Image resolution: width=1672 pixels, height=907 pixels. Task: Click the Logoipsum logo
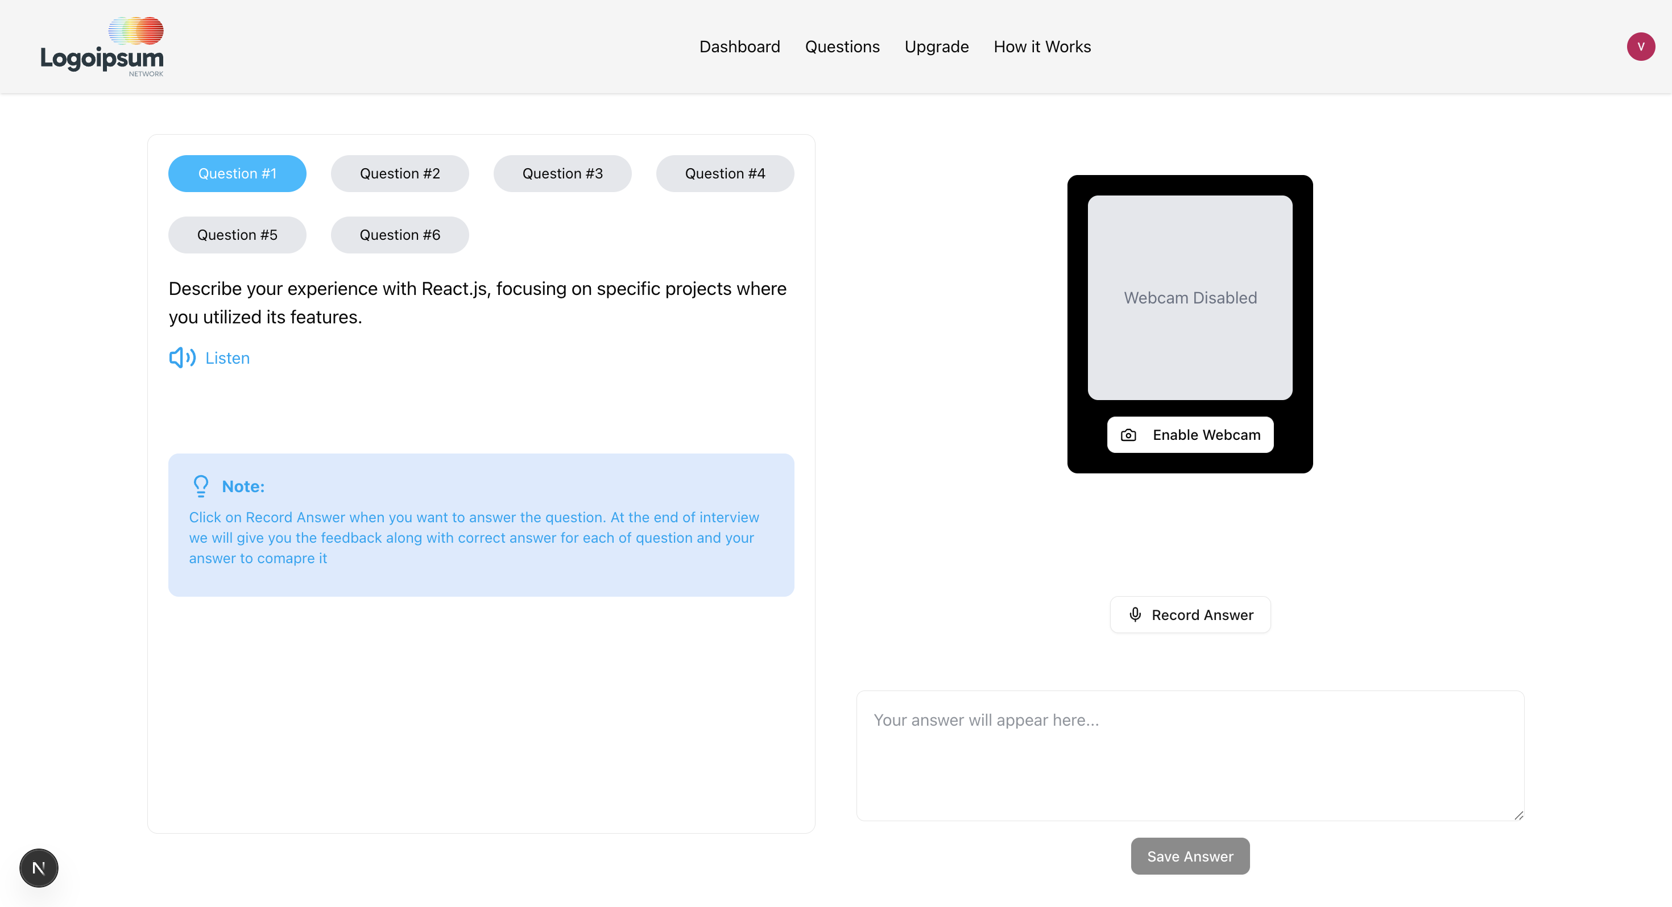(x=102, y=47)
